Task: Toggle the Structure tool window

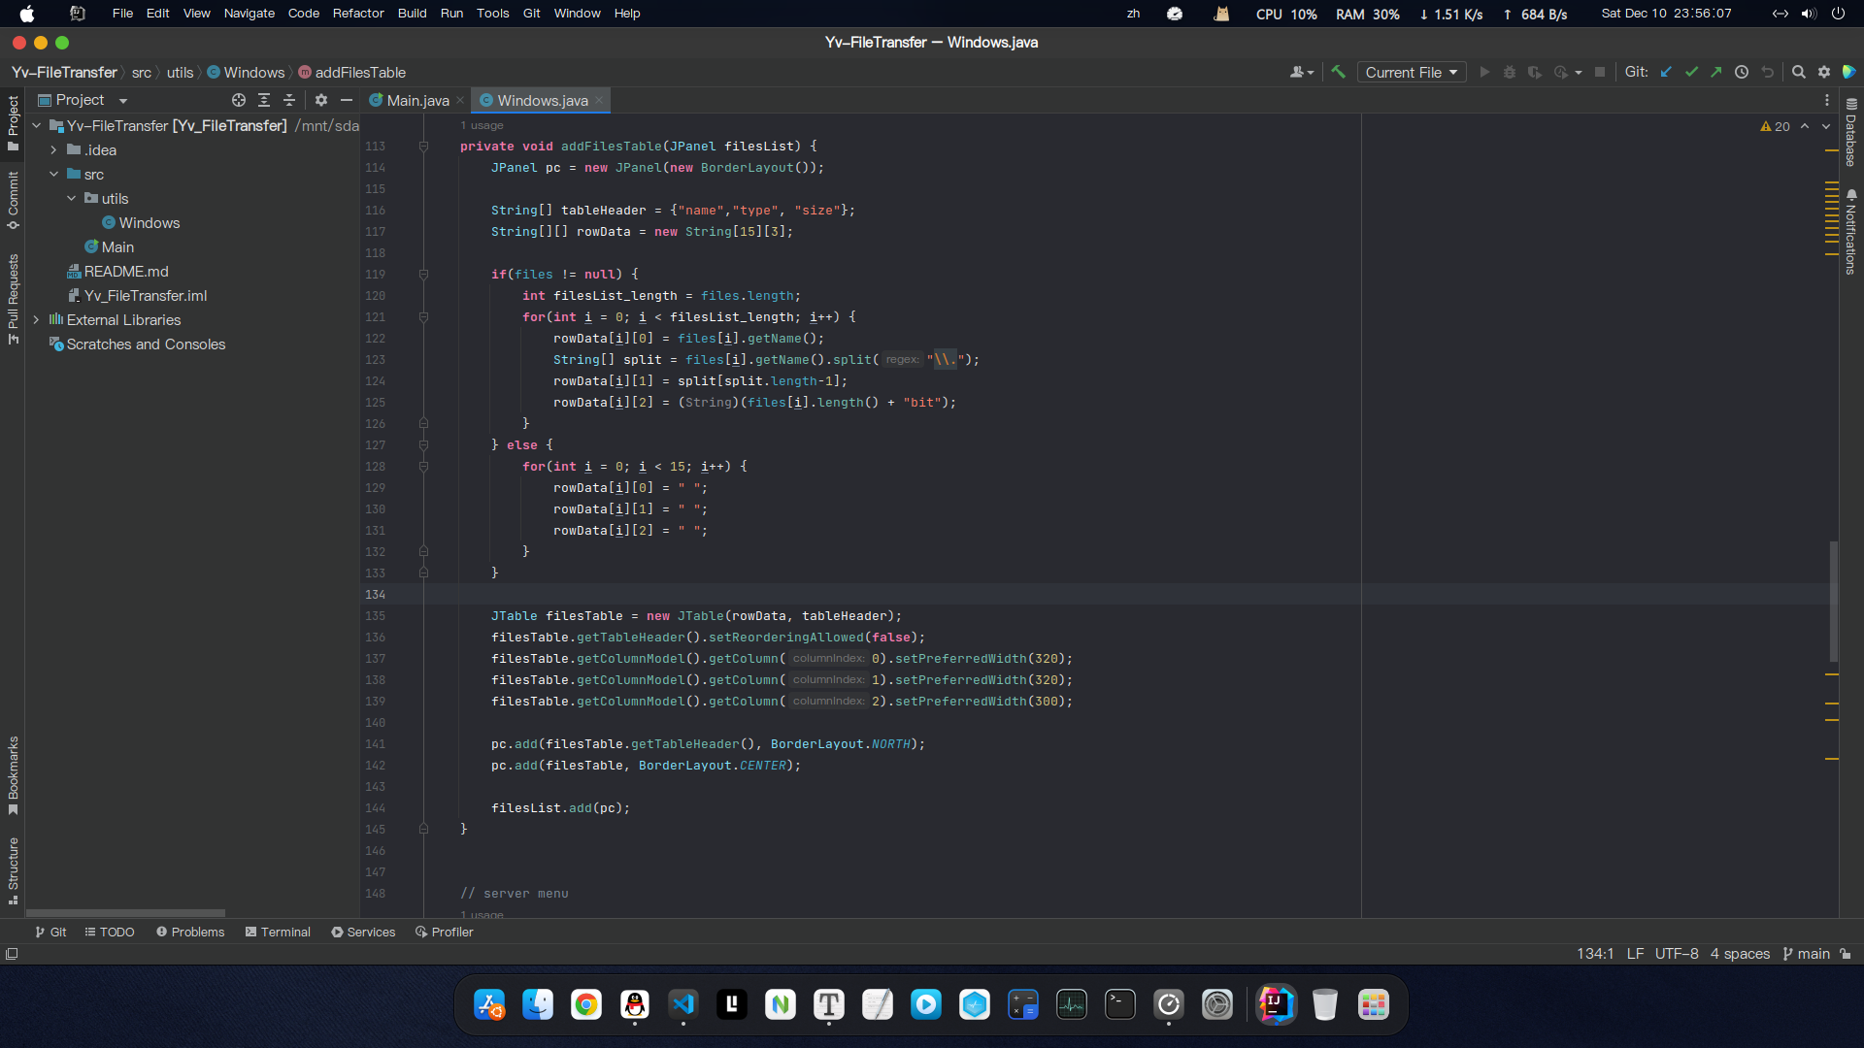Action: [x=13, y=868]
